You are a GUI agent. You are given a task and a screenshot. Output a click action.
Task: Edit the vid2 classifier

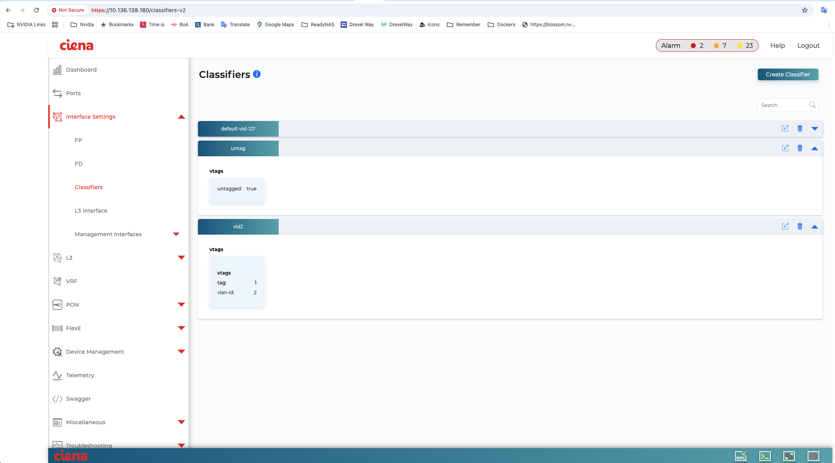tap(785, 226)
